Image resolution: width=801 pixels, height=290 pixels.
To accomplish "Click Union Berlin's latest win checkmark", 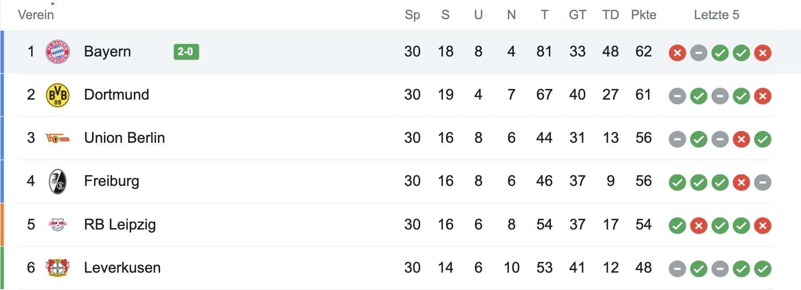I will pos(763,139).
